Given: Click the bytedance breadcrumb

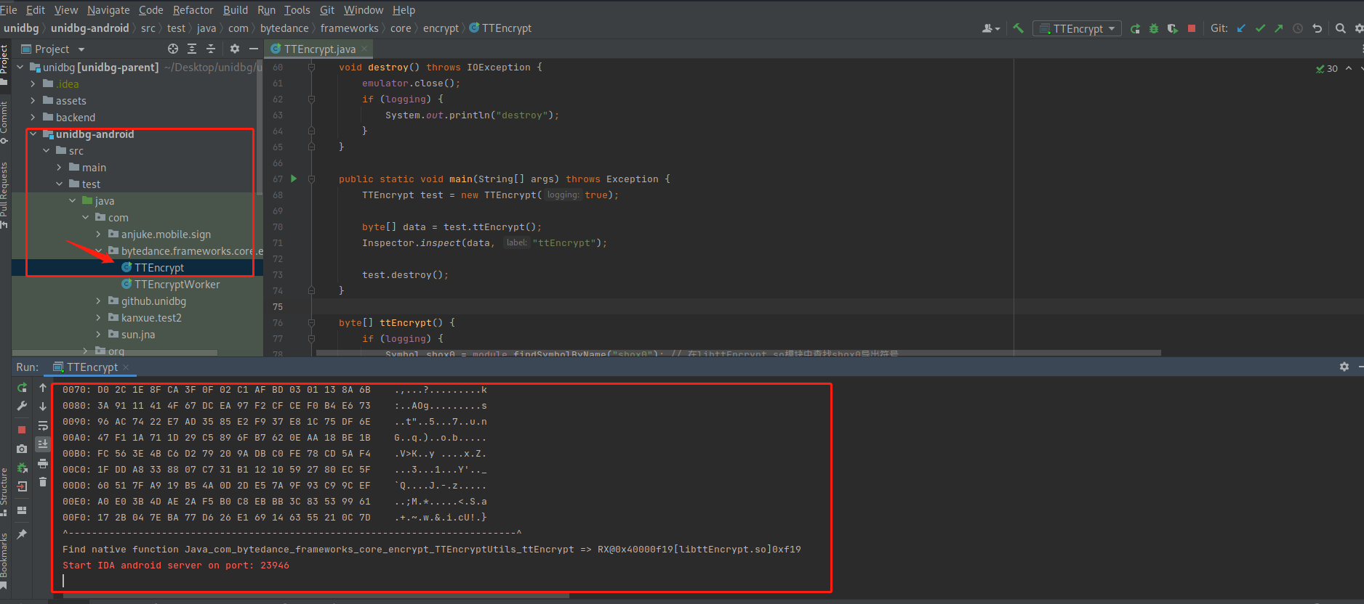Looking at the screenshot, I should point(284,28).
